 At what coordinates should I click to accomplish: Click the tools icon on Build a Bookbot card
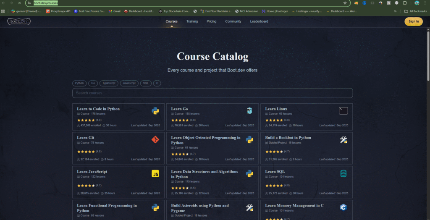click(343, 139)
